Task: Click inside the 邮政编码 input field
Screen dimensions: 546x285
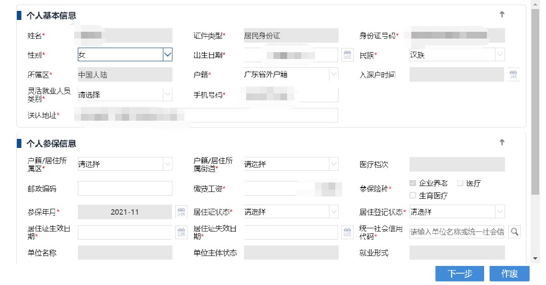Action: pos(125,188)
